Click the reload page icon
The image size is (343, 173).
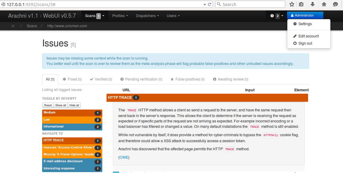(210, 4)
